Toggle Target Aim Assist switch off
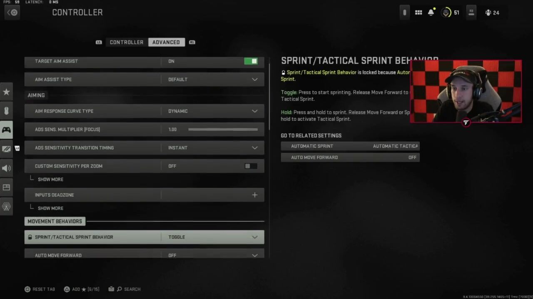Screen dimensions: 533x299 click(x=251, y=61)
